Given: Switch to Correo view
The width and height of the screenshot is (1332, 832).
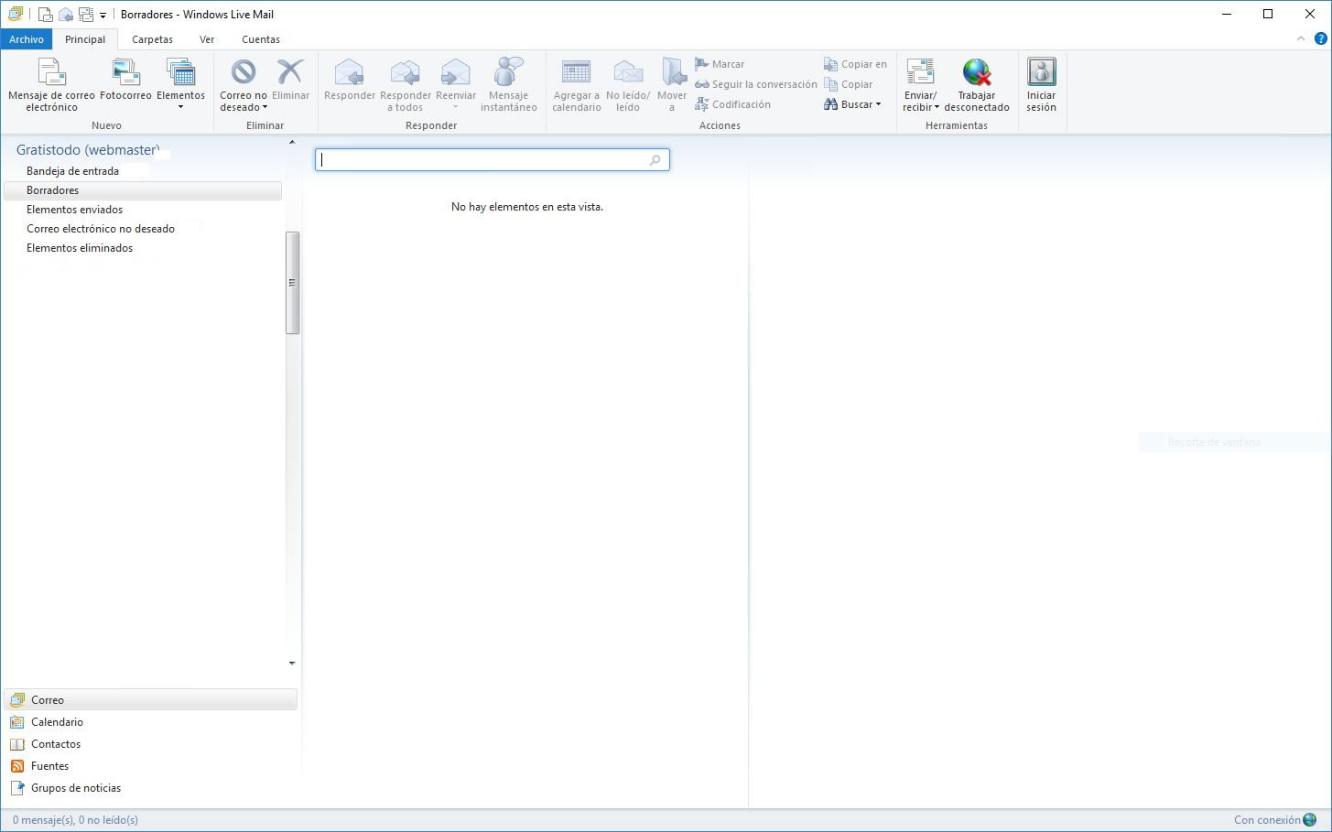Looking at the screenshot, I should pos(151,700).
